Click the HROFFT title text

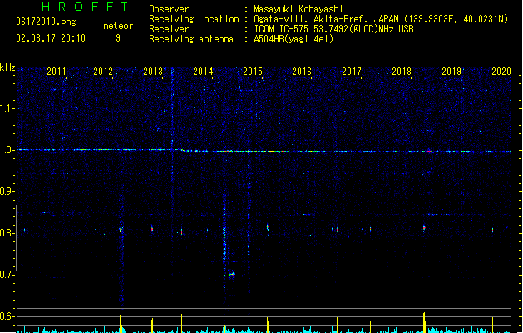(x=85, y=7)
